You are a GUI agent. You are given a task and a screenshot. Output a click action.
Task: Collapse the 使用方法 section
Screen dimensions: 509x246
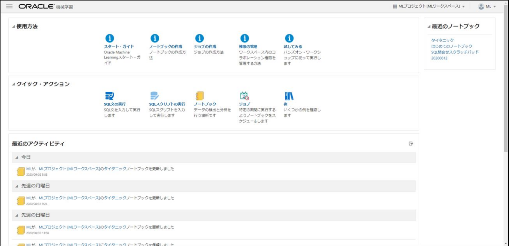tap(14, 26)
